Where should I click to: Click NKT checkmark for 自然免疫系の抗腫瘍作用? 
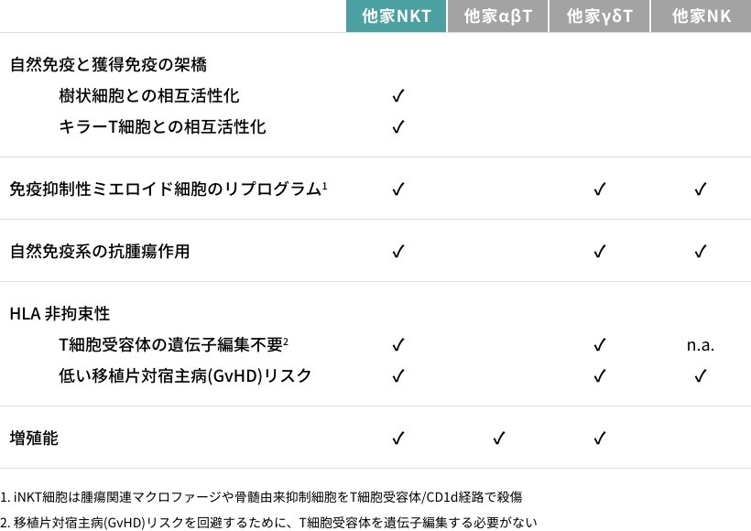(398, 252)
